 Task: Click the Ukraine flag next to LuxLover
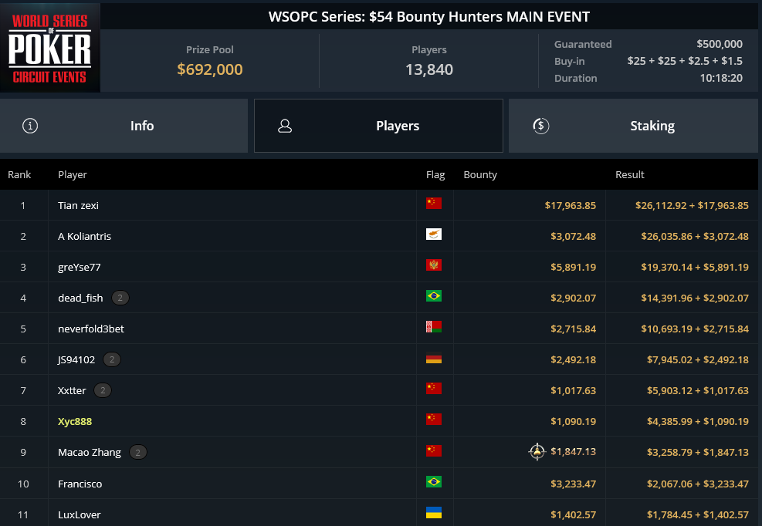coord(433,512)
